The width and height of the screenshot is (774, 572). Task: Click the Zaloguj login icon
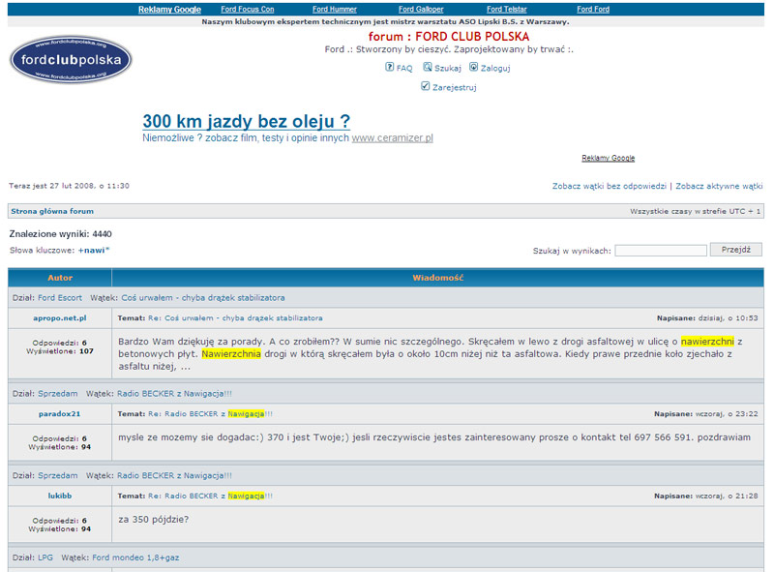tap(474, 68)
